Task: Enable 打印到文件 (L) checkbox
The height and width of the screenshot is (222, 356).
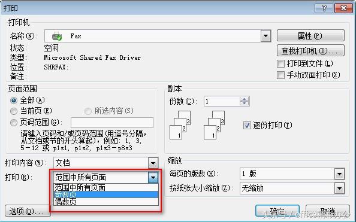Action: (x=280, y=63)
